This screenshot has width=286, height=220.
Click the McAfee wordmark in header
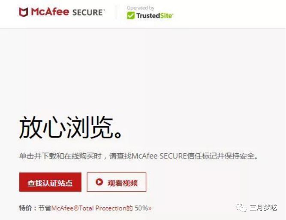pos(50,12)
